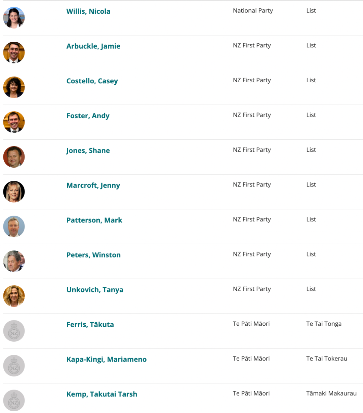
Task: Open the Marcroft, Jenny link
Action: [93, 185]
